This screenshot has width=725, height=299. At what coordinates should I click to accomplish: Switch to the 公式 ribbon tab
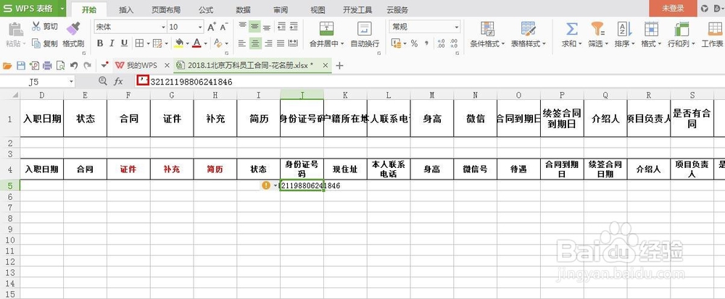pyautogui.click(x=206, y=9)
